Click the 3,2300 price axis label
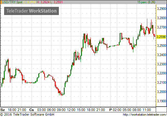This screenshot has height=117, width=167. (162, 64)
